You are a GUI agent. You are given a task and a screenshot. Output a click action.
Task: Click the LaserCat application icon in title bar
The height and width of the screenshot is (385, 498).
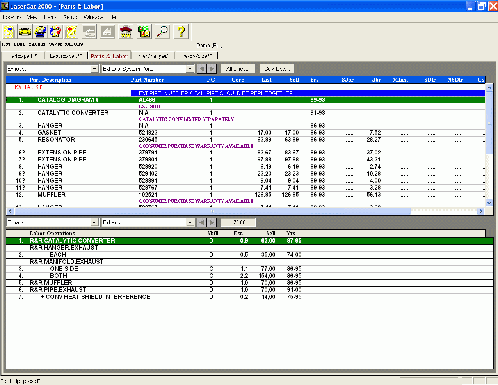pyautogui.click(x=5, y=6)
